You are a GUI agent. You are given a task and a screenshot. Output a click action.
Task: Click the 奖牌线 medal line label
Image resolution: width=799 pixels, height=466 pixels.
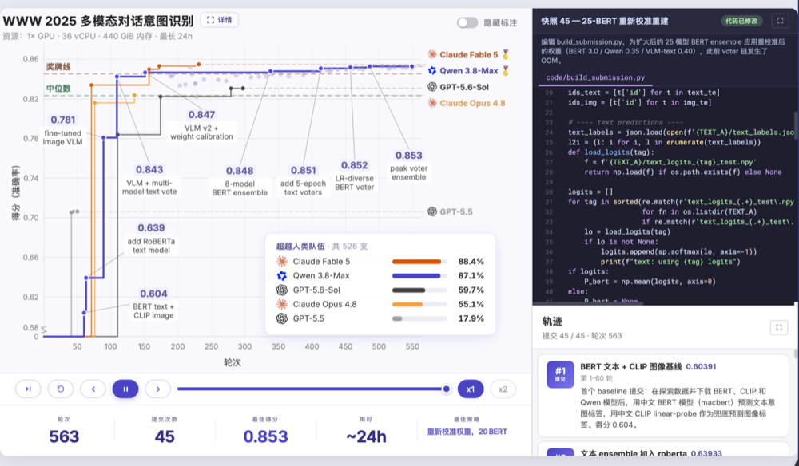pos(58,67)
